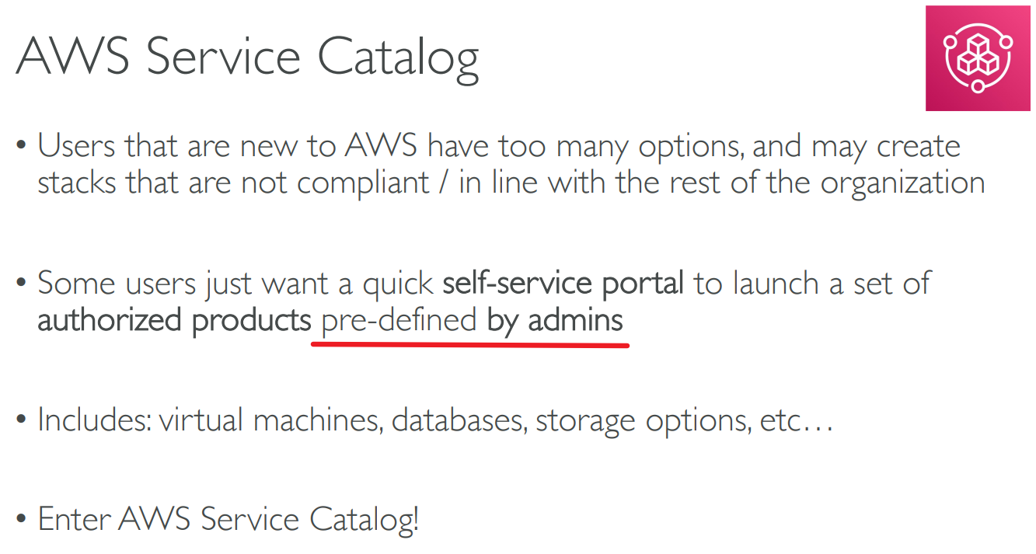Click the pink AWS Service Catalog icon
This screenshot has height=554, width=1036.
point(977,57)
